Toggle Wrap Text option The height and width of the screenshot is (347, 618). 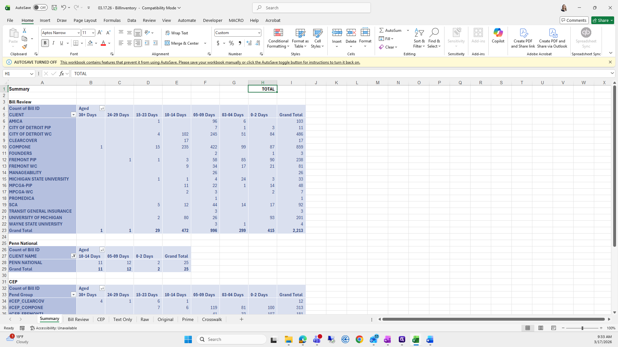(x=177, y=33)
